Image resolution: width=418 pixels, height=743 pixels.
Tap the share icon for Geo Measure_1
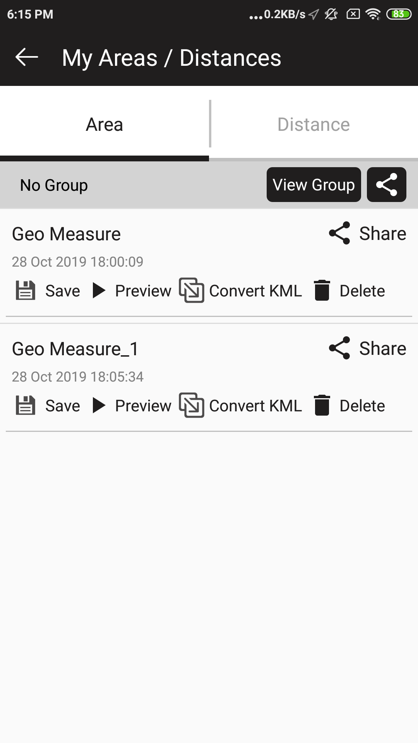coord(339,348)
